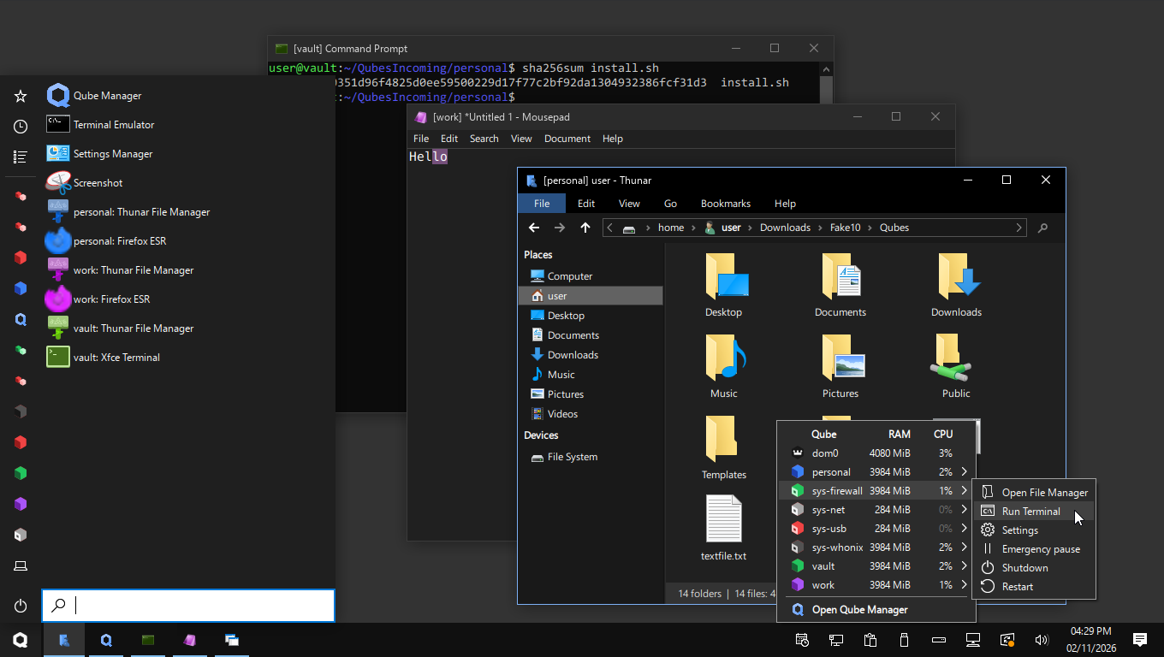Click Open Qube Manager at the bottom of the qube list
The height and width of the screenshot is (657, 1164).
click(859, 610)
